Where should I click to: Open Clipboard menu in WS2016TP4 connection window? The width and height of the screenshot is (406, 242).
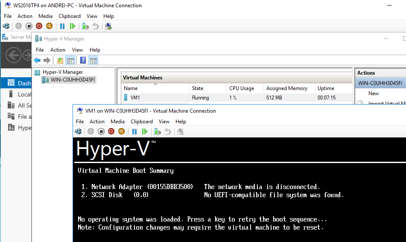(x=70, y=16)
